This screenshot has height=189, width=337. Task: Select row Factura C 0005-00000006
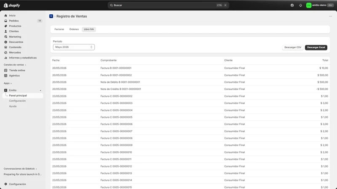pos(190,124)
